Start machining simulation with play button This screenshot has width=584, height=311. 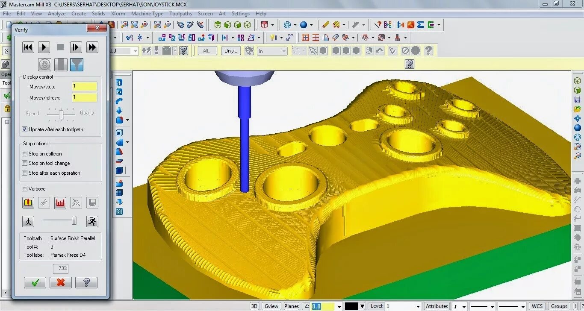pos(44,47)
